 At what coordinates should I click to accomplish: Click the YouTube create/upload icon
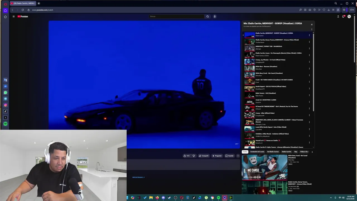click(338, 16)
